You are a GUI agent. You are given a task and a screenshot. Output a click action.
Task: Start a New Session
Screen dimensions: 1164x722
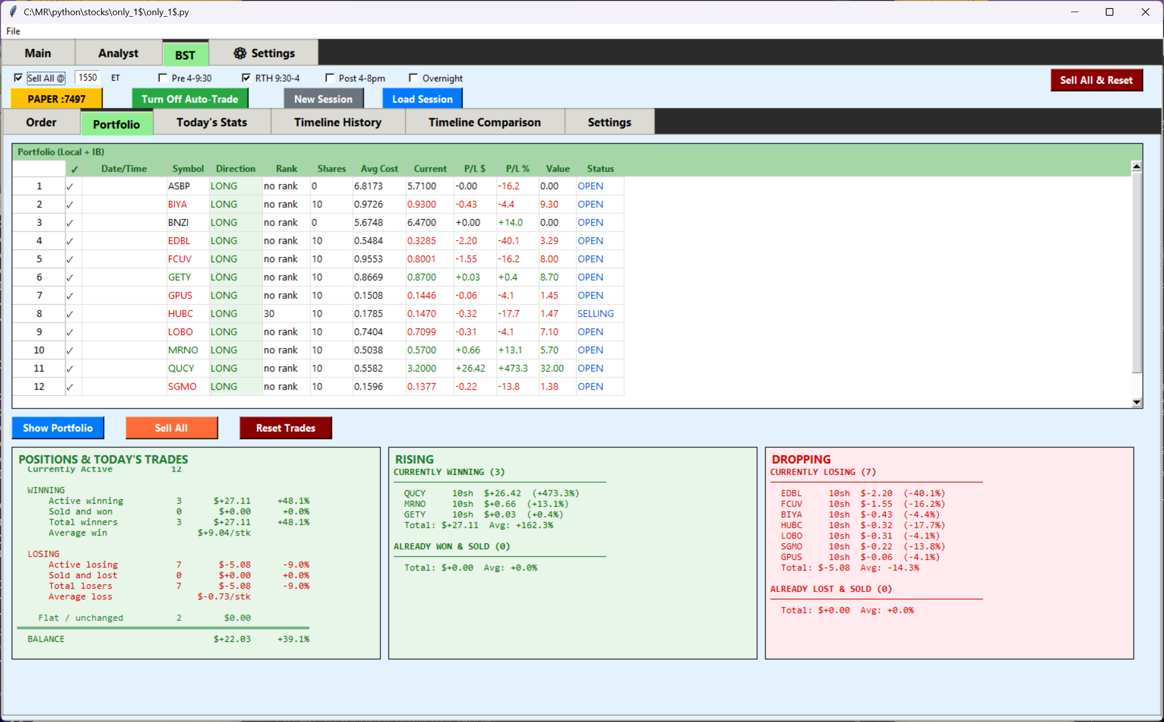pos(324,99)
